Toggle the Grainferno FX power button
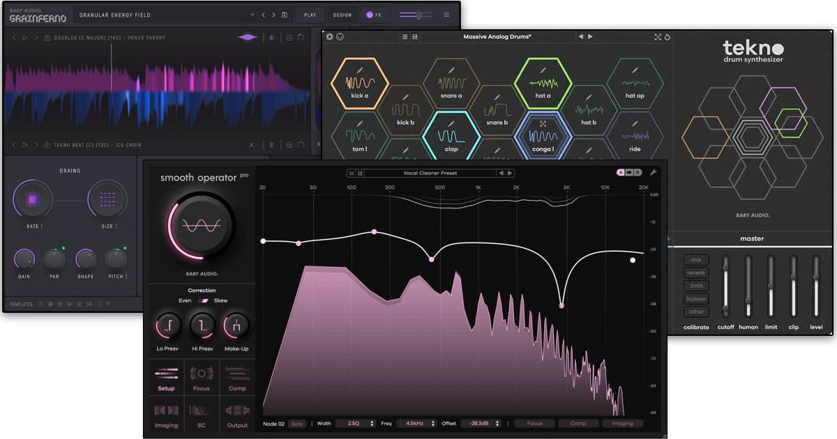 click(x=370, y=15)
